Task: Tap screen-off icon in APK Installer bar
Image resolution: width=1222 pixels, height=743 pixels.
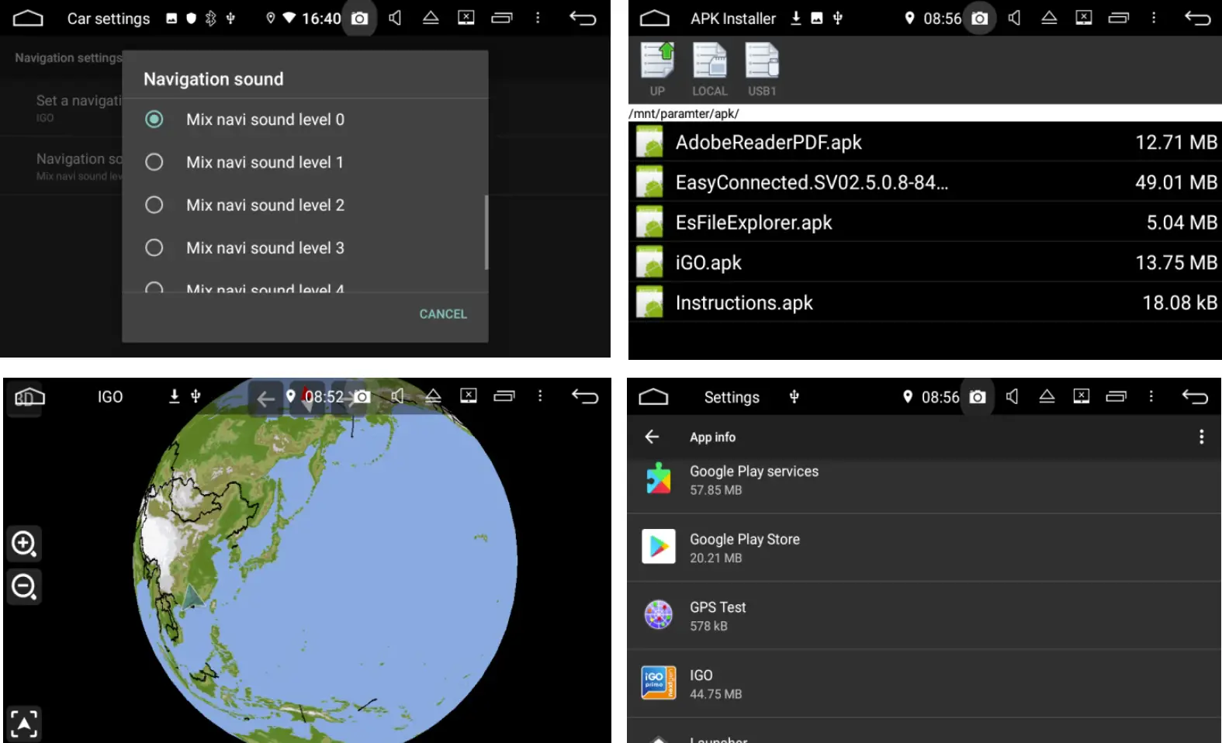Action: coord(1084,18)
